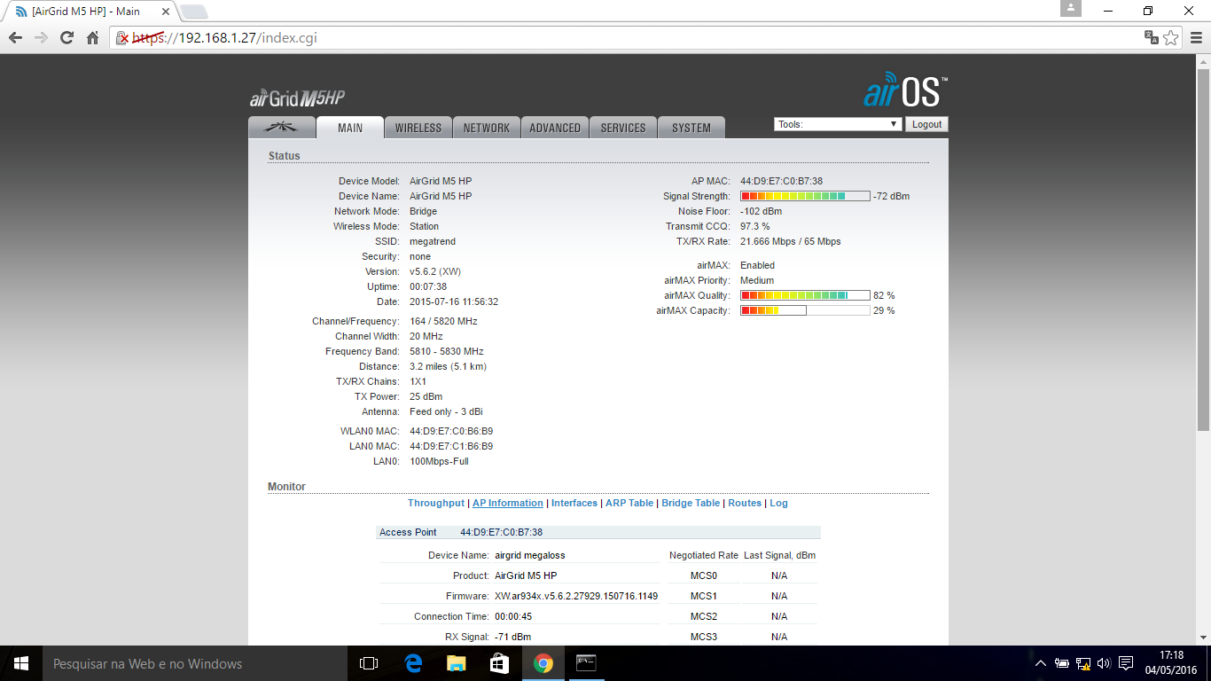
Task: Click the browser Back arrow
Action: click(15, 38)
